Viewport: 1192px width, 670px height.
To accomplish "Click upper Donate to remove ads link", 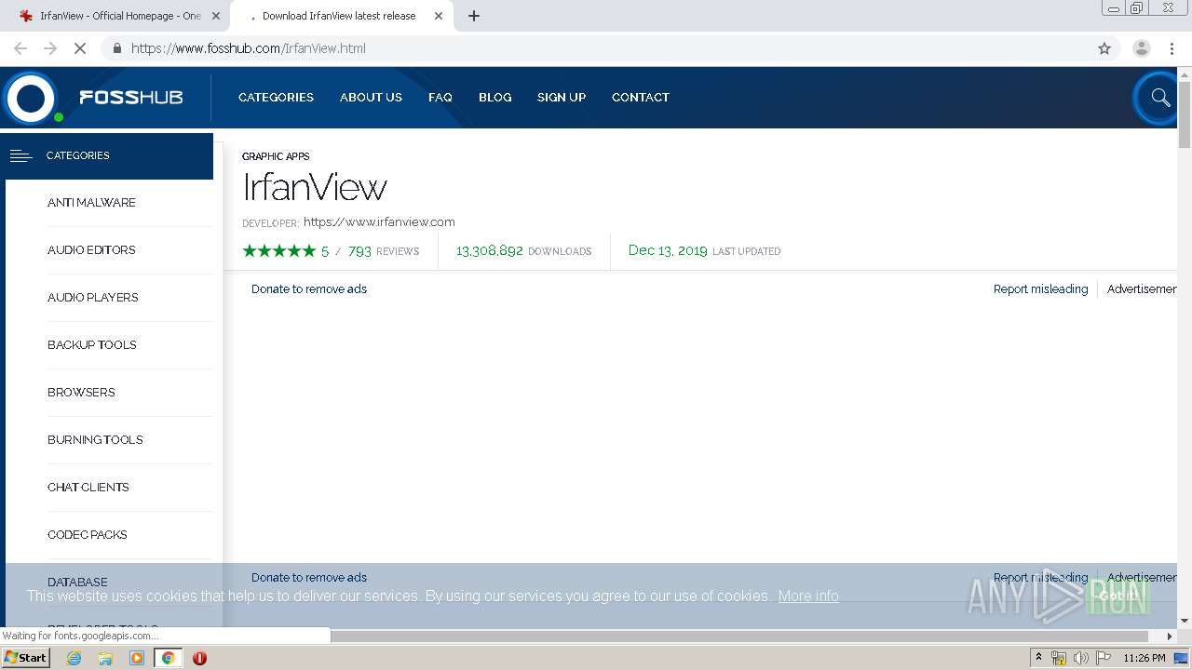I will (309, 288).
